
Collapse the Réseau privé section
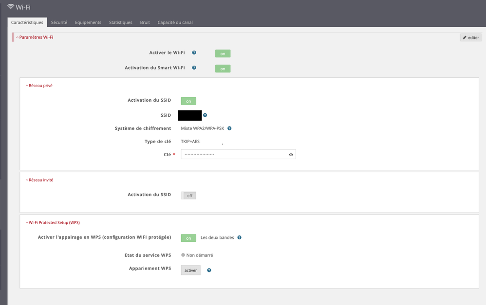click(39, 86)
